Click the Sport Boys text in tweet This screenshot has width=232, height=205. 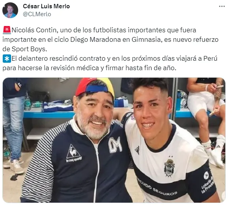(x=28, y=49)
